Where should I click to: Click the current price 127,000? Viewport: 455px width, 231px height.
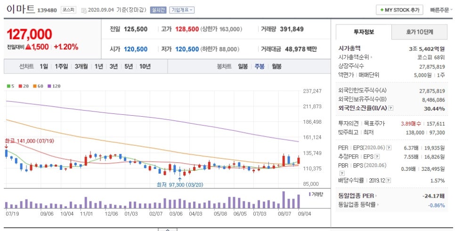[29, 34]
